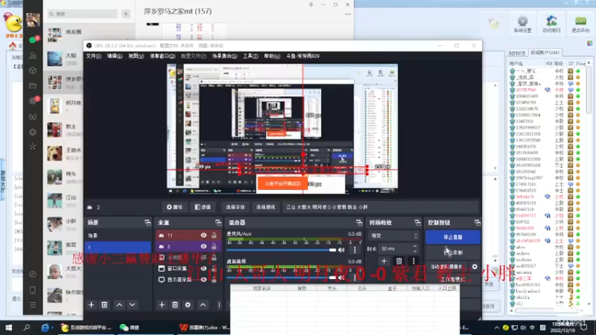
Task: Toggle lock on source 2
Action: (214, 246)
